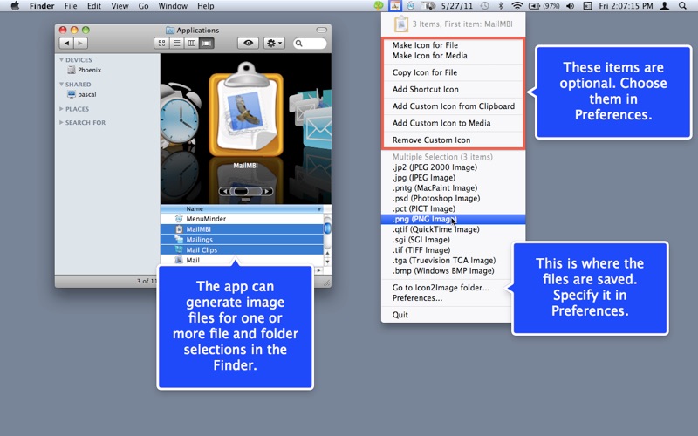
Task: Click the Wi-Fi status icon
Action: click(517, 6)
